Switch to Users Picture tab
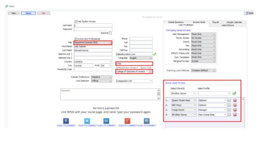The width and height of the screenshot is (263, 143). (x=228, y=25)
